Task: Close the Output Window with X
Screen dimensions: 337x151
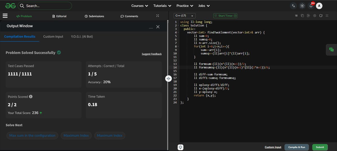Action: [158, 27]
